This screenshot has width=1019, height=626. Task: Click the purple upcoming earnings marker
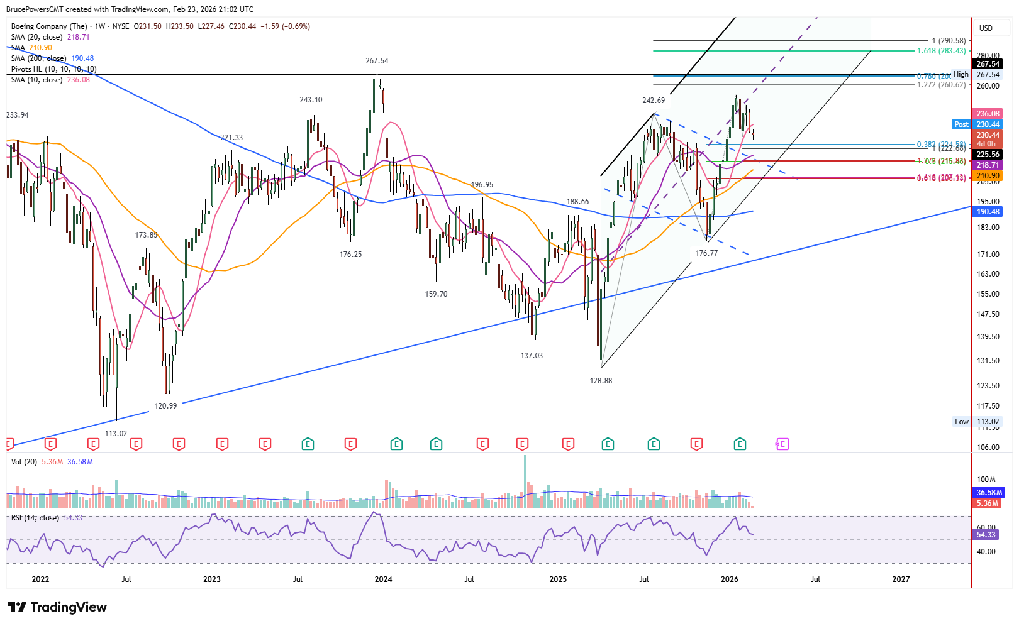click(x=782, y=444)
